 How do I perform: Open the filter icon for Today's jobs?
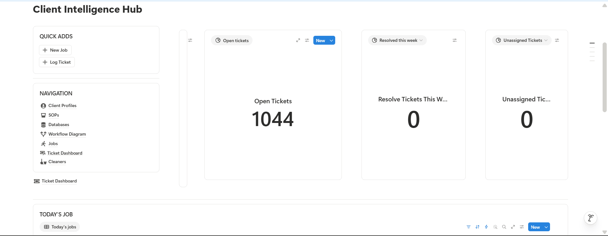469,227
